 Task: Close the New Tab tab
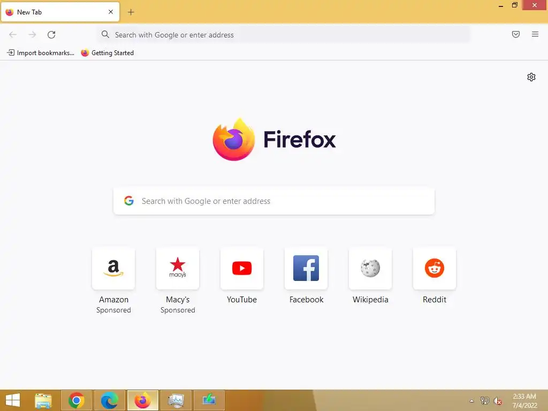(111, 12)
